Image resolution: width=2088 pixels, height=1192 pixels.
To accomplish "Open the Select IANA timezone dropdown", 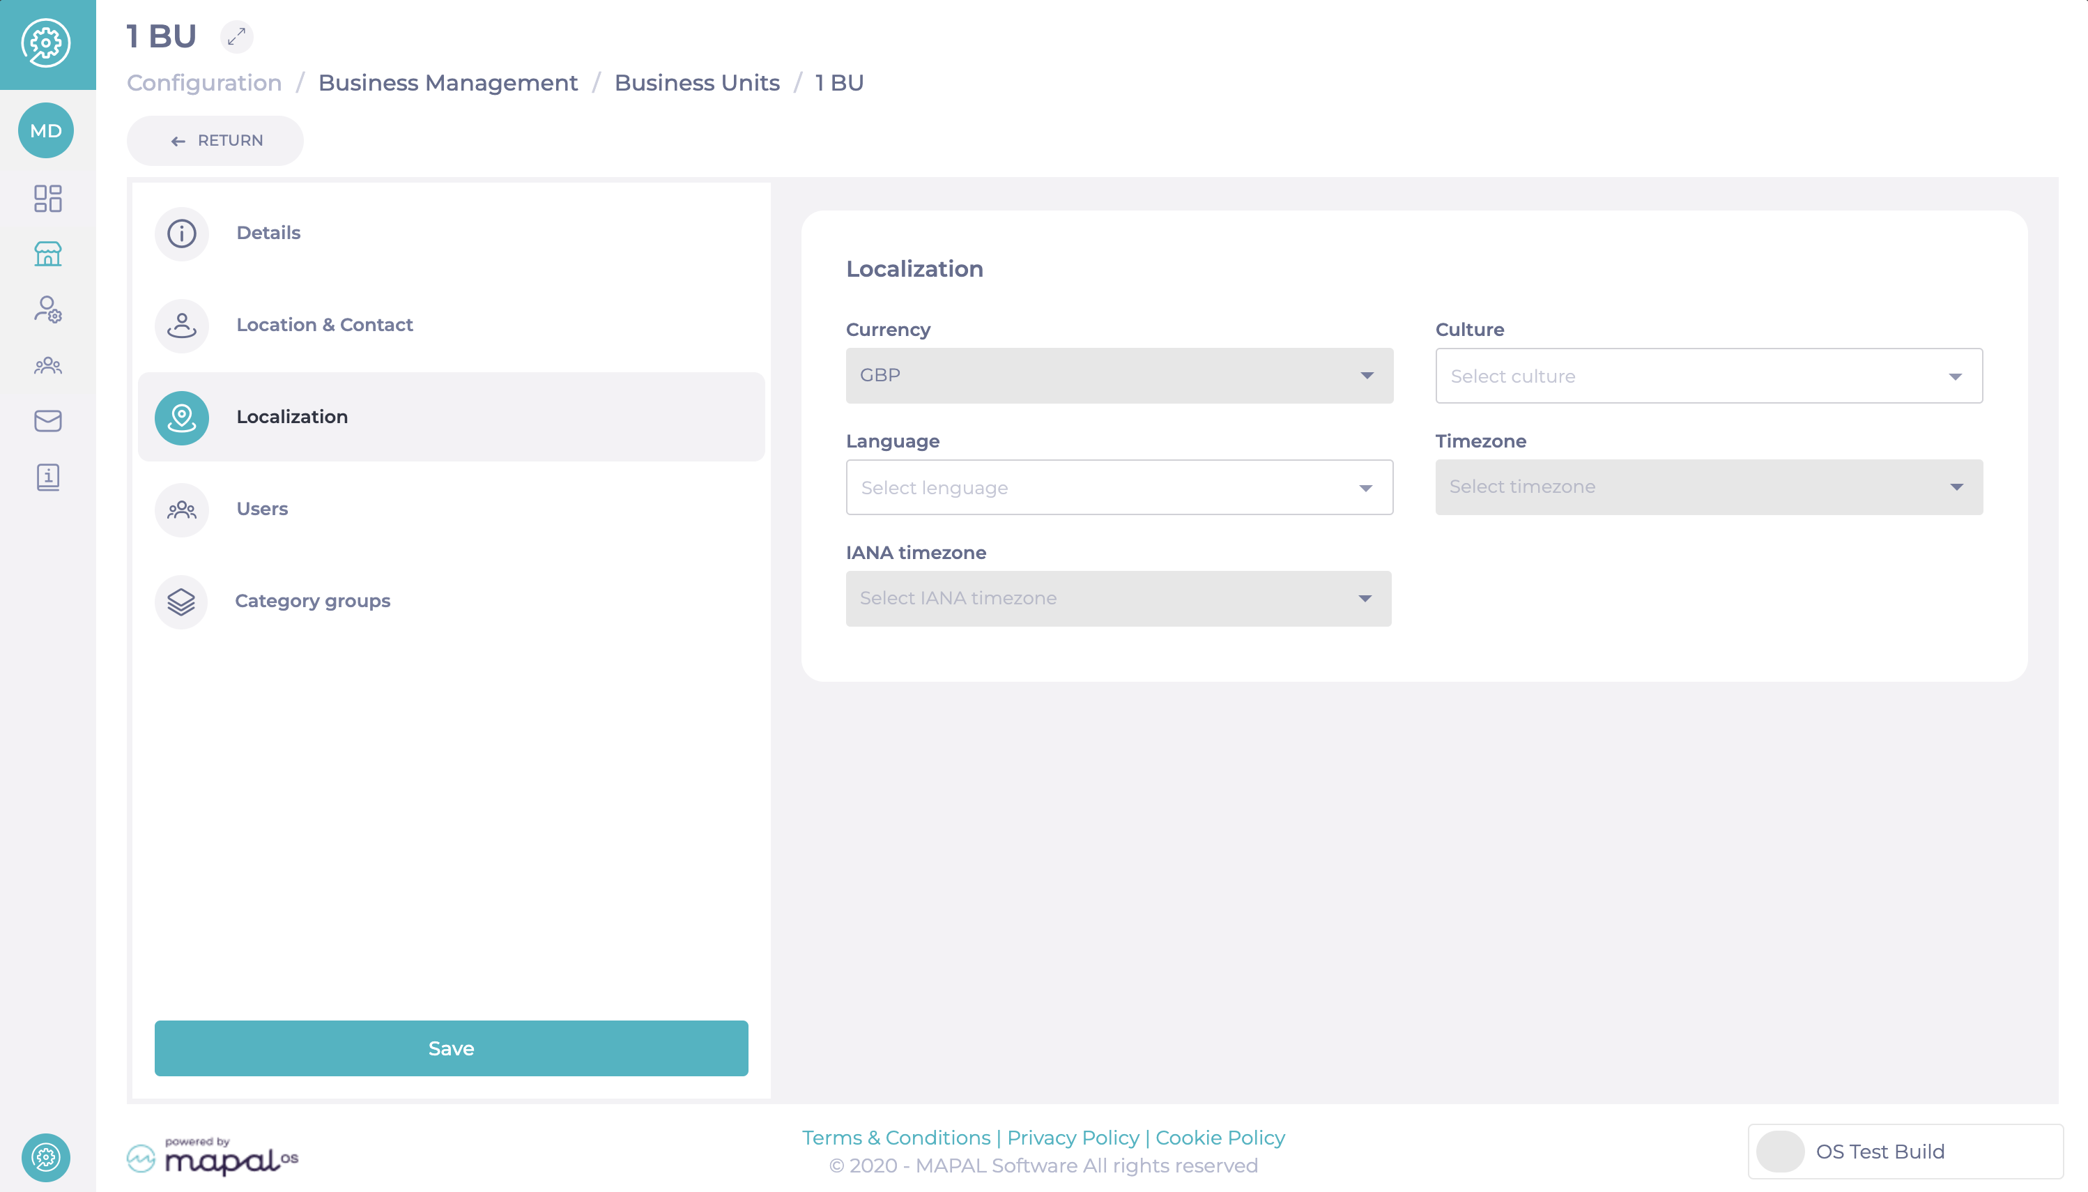I will click(1118, 599).
